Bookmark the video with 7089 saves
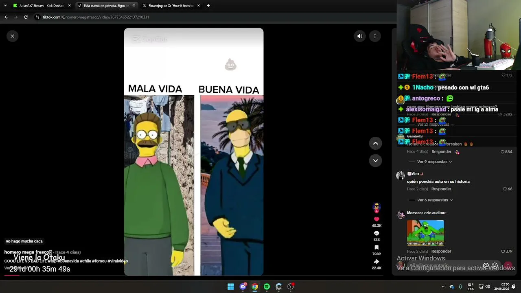The height and width of the screenshot is (293, 521). (377, 247)
